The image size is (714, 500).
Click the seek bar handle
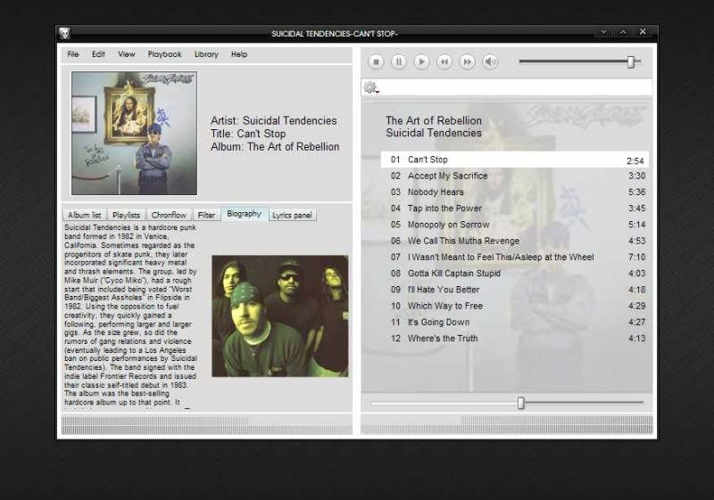point(521,403)
